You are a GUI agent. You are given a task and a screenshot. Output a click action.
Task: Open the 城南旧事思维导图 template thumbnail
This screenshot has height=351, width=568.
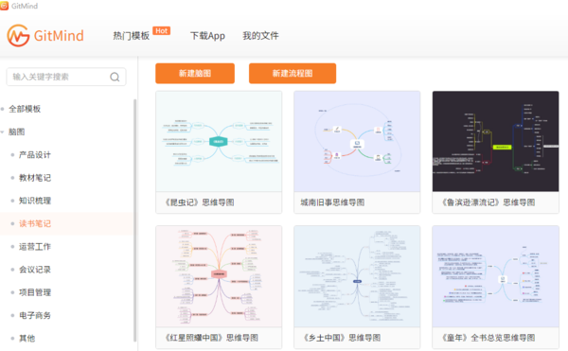pos(357,142)
